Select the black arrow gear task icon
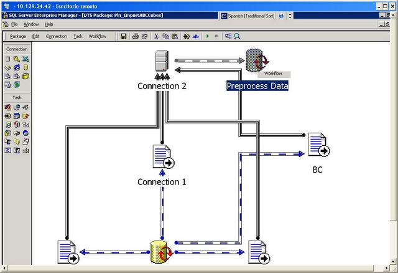This screenshot has width=398, height=273. [8, 116]
